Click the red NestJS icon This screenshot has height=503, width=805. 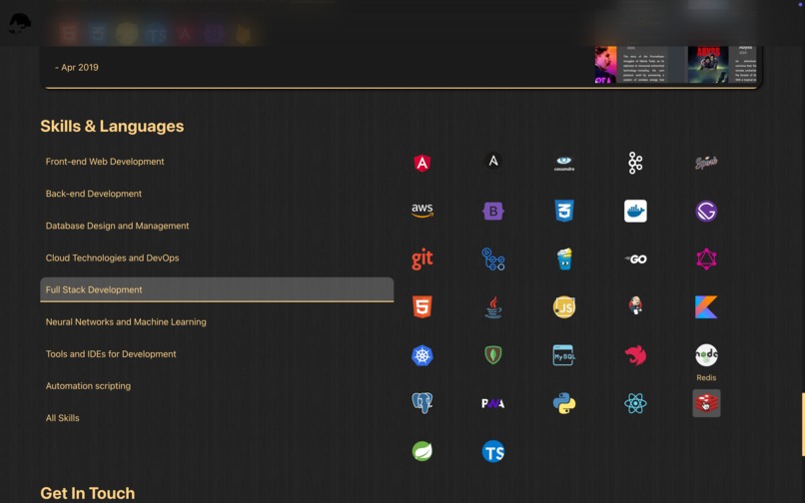pos(635,355)
